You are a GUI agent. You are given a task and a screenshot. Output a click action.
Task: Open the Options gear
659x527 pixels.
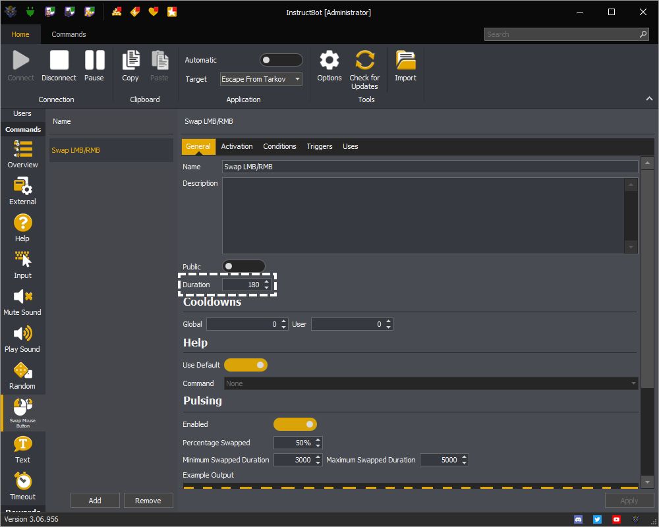(329, 66)
